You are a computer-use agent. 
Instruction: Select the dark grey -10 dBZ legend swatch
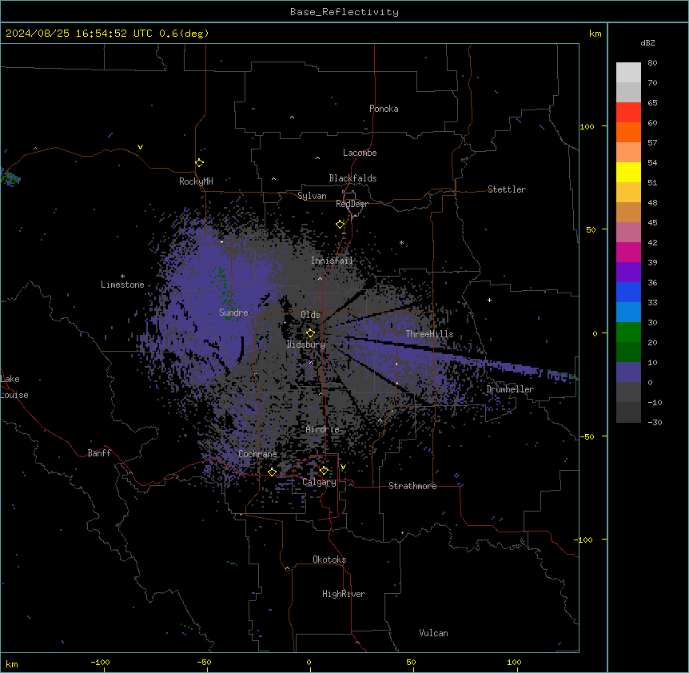[628, 412]
